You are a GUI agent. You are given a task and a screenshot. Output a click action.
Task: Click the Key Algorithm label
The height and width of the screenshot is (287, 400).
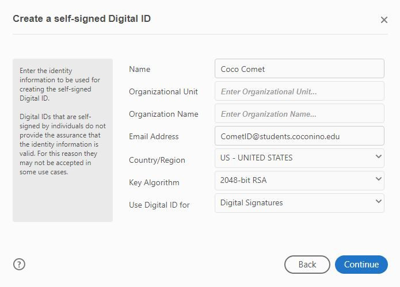[154, 182]
